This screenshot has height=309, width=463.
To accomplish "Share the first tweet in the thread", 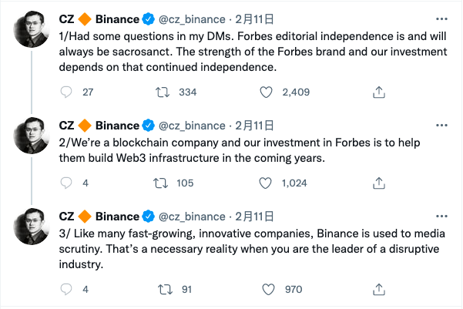I will 379,92.
